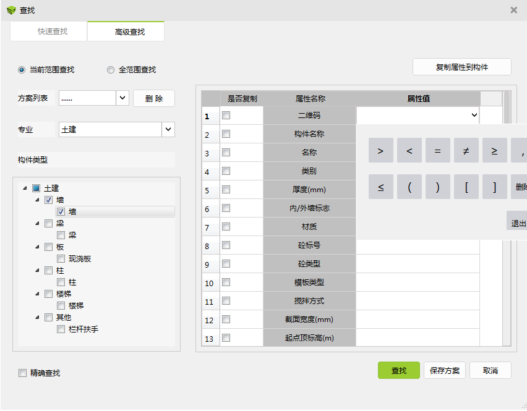The image size is (527, 411).
Task: Tick the copy checkbox for 厚度(mm) row
Action: coord(226,190)
